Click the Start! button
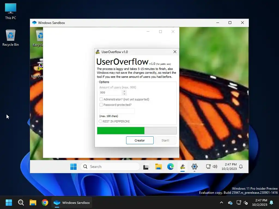279x209 pixels. (x=165, y=140)
